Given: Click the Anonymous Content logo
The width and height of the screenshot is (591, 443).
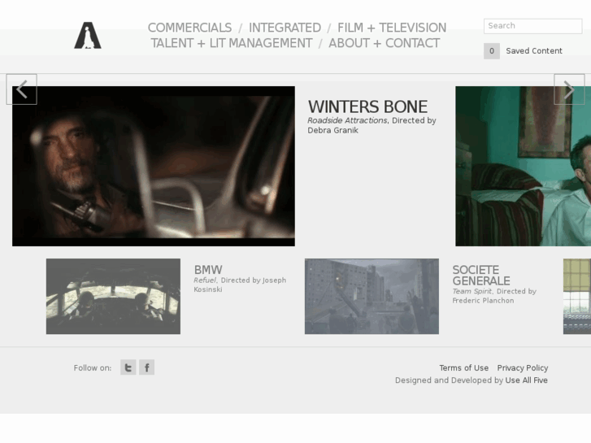Looking at the screenshot, I should click(x=88, y=35).
